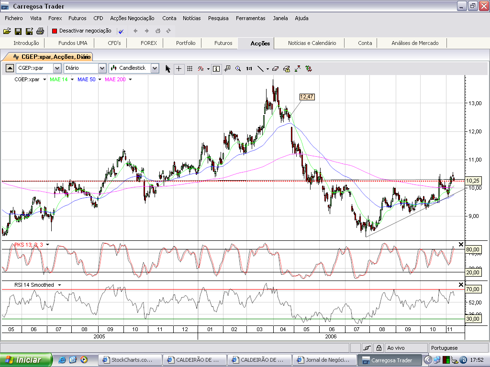490x367 pixels.
Task: Click Desactivar negociação button
Action: pyautogui.click(x=81, y=31)
